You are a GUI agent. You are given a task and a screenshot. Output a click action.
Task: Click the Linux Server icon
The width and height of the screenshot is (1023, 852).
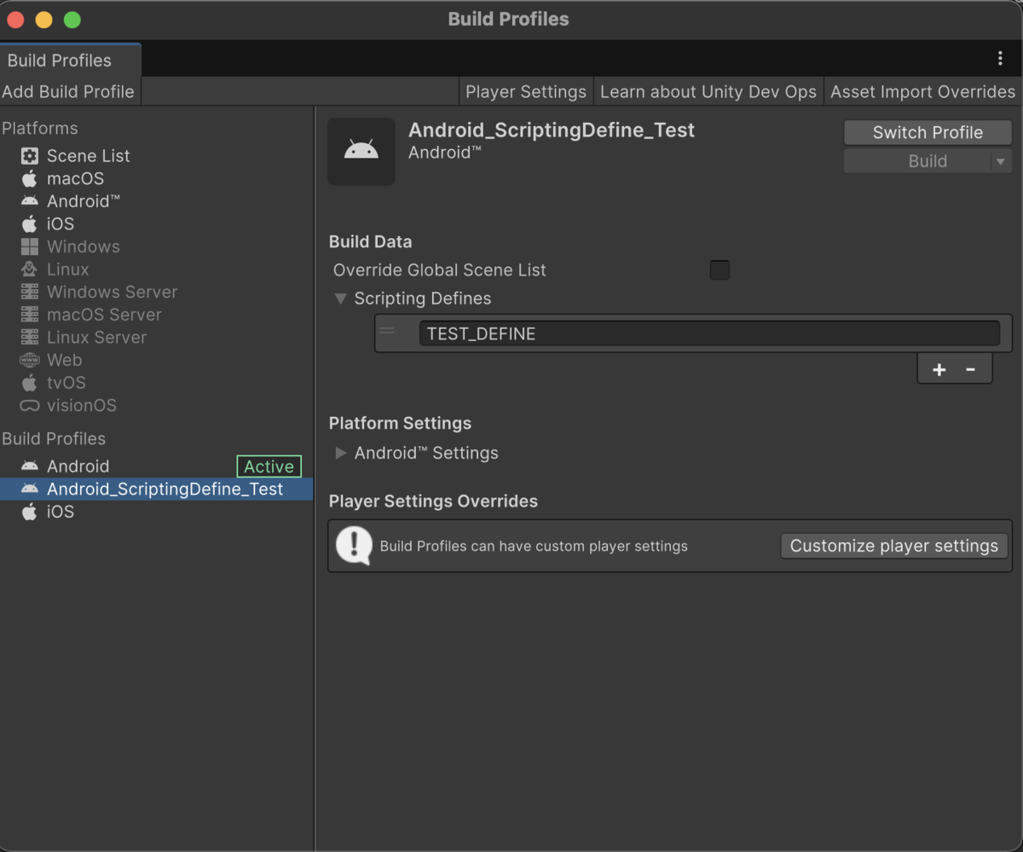pos(30,337)
